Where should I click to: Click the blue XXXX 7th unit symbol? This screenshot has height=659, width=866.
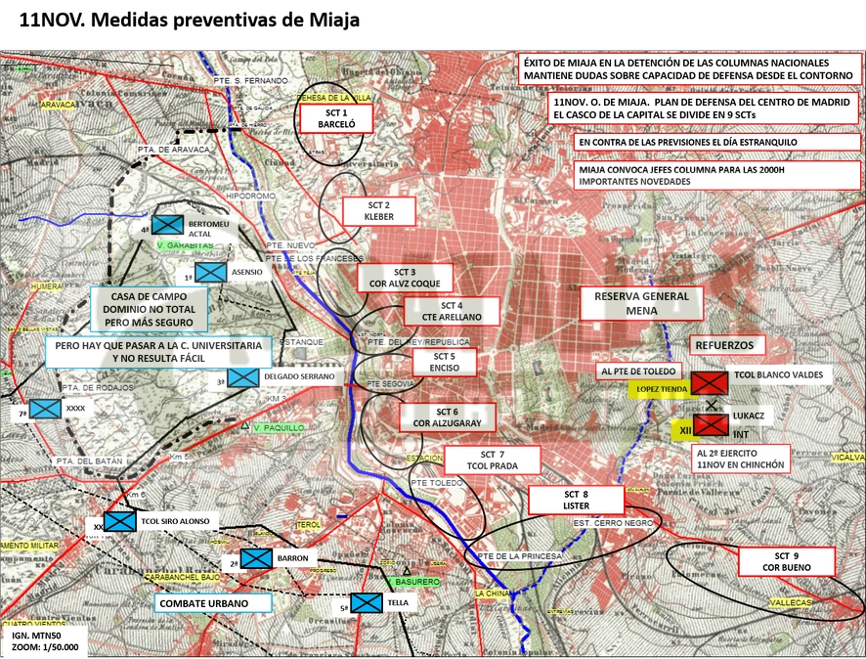tap(45, 409)
